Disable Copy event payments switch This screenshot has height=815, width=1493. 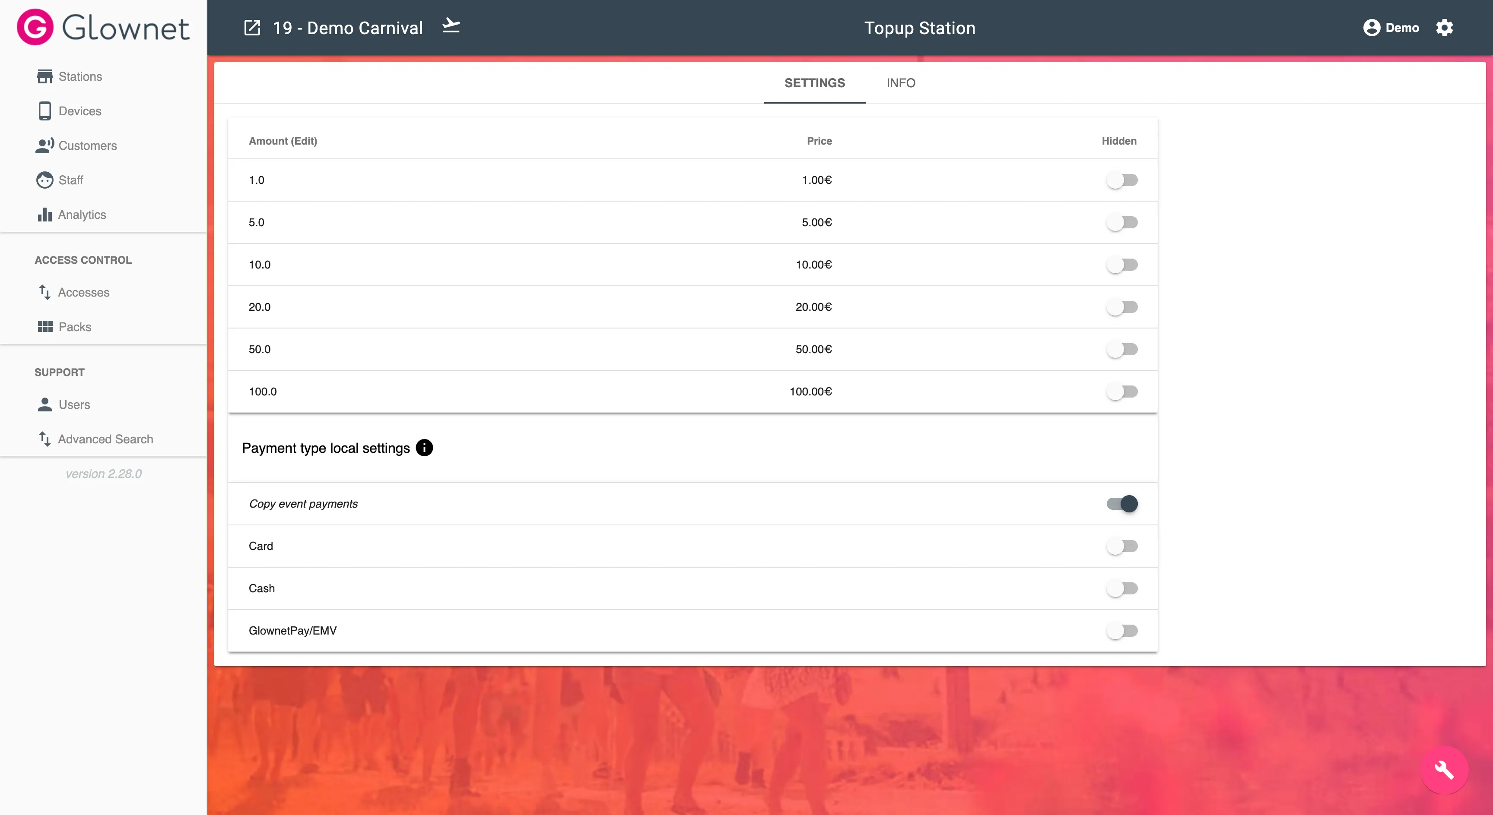1122,504
